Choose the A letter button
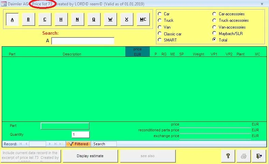The image size is (269, 164). 12,19
